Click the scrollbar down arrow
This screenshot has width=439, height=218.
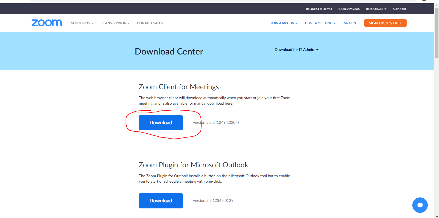[437, 216]
